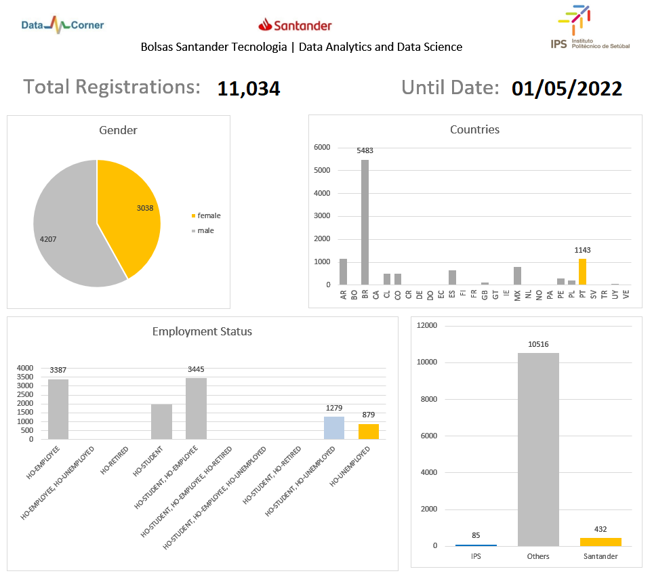Click the IPS Instituto Politécnico de Setúbal logo
The width and height of the screenshot is (652, 584).
pyautogui.click(x=590, y=28)
